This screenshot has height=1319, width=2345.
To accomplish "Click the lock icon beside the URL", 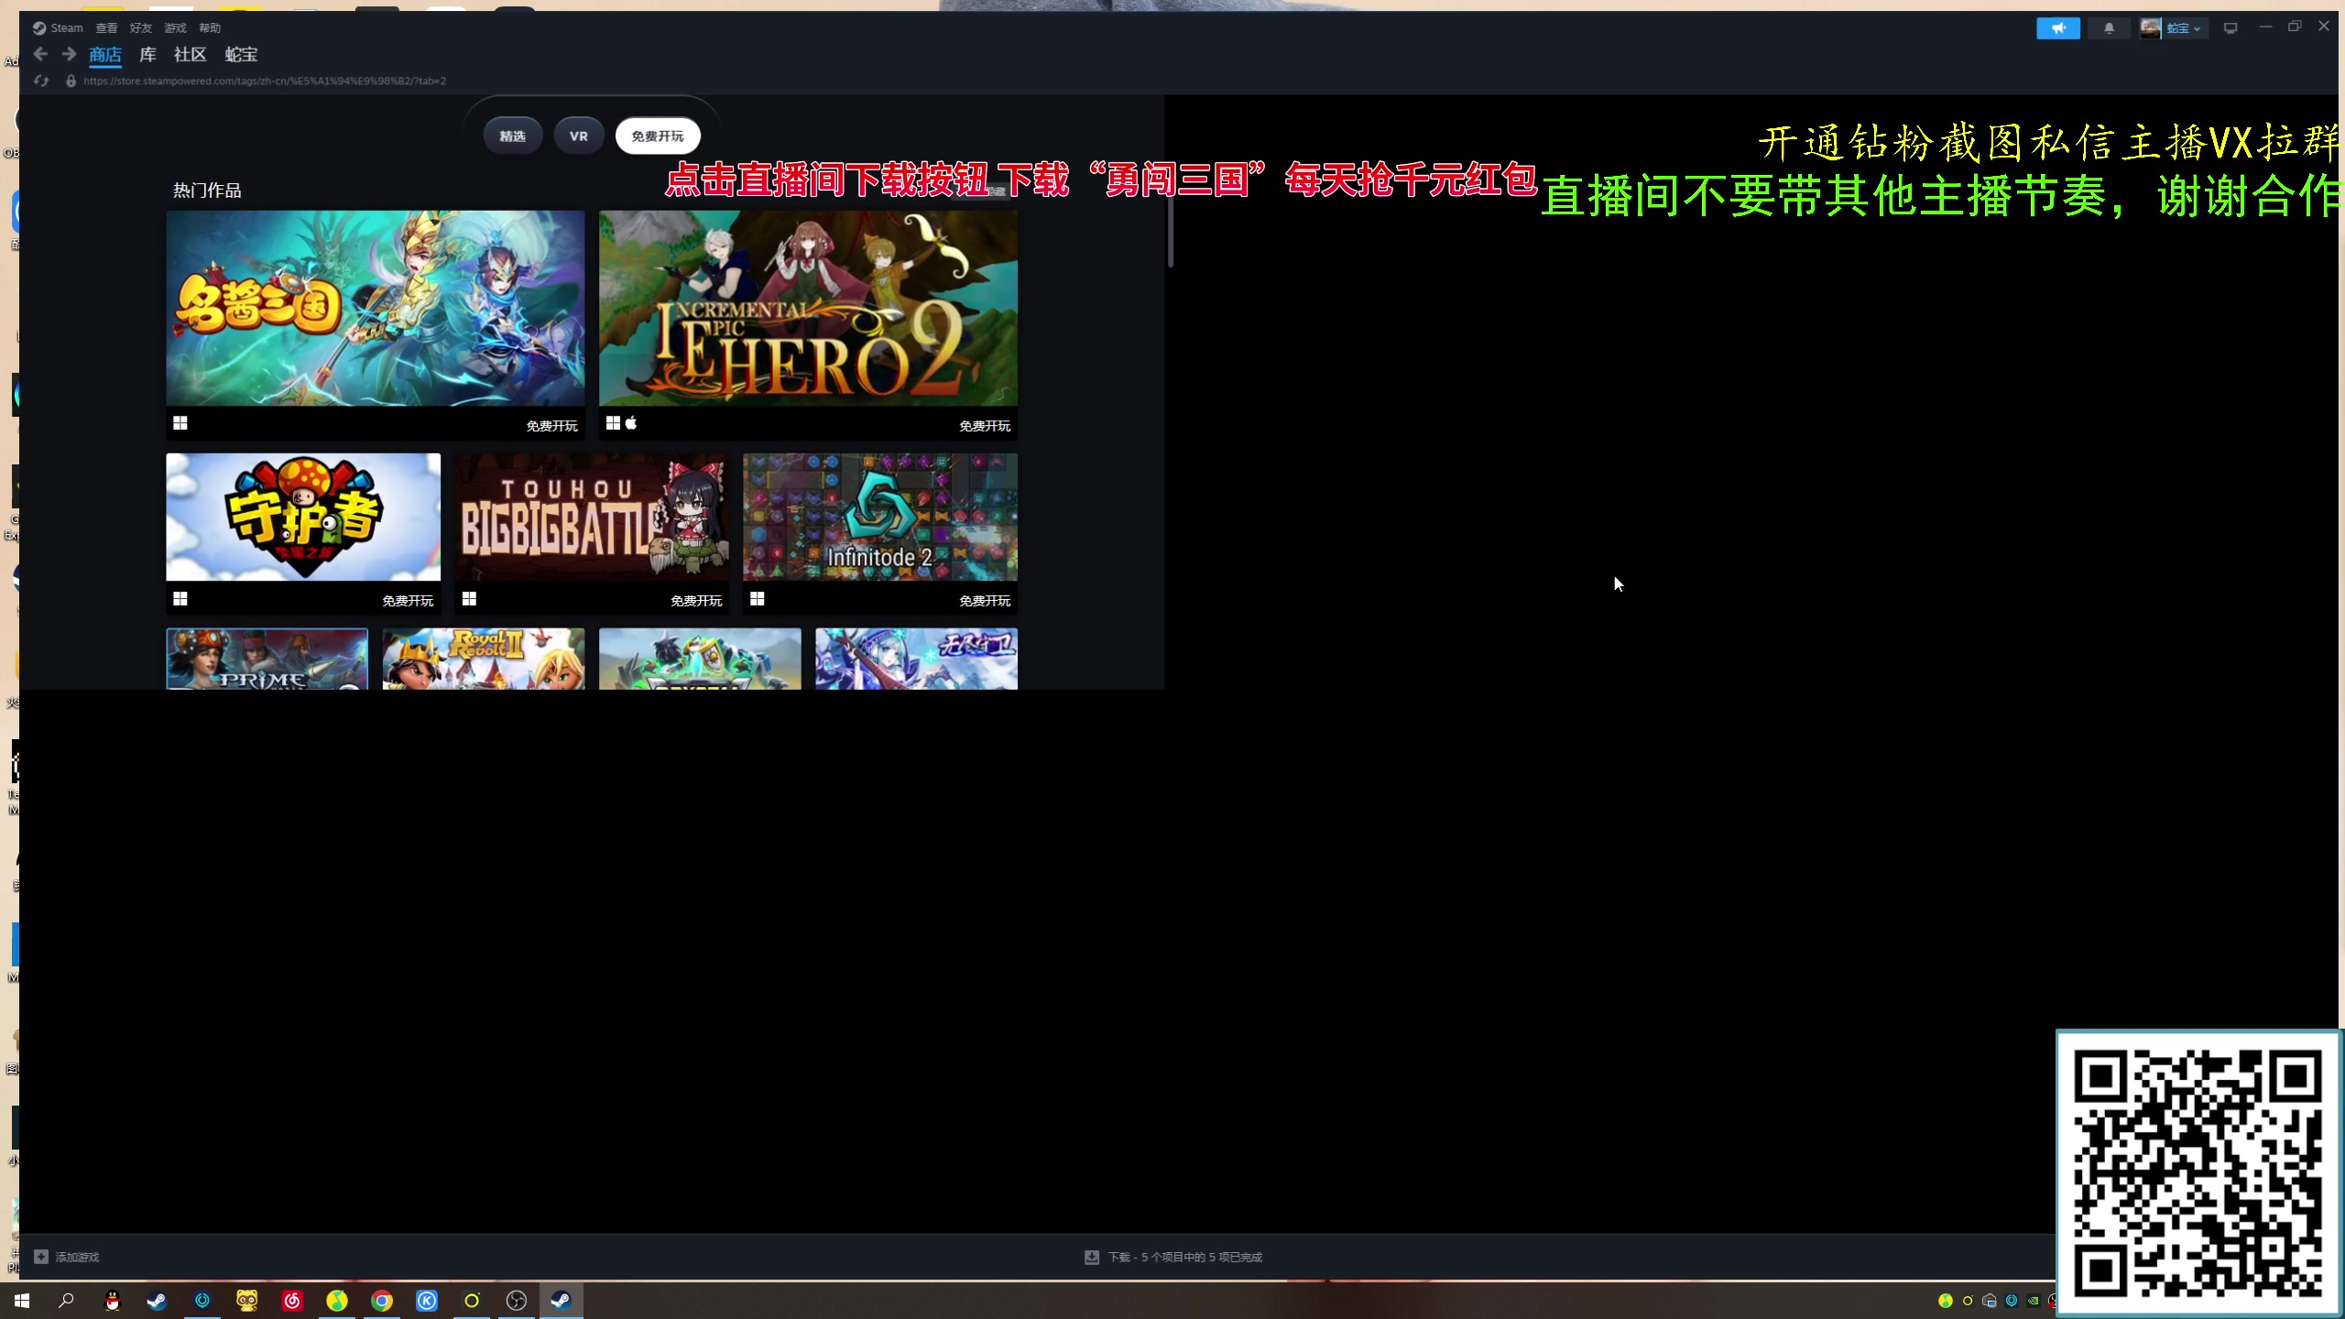I will (71, 81).
